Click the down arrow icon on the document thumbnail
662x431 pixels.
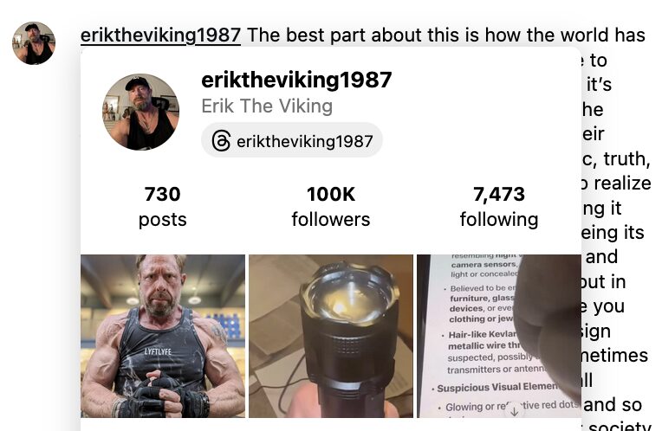click(x=514, y=411)
